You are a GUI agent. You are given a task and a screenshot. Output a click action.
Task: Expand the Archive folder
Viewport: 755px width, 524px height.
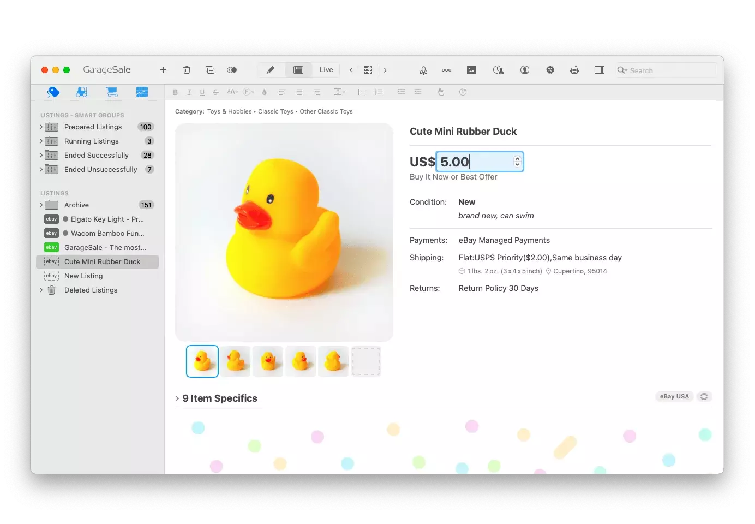(41, 205)
